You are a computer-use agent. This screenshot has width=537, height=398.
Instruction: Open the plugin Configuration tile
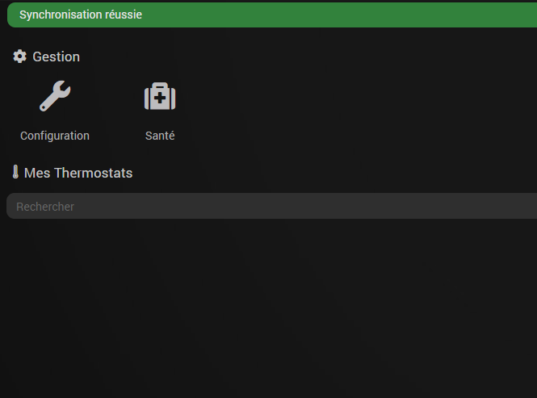click(x=55, y=111)
